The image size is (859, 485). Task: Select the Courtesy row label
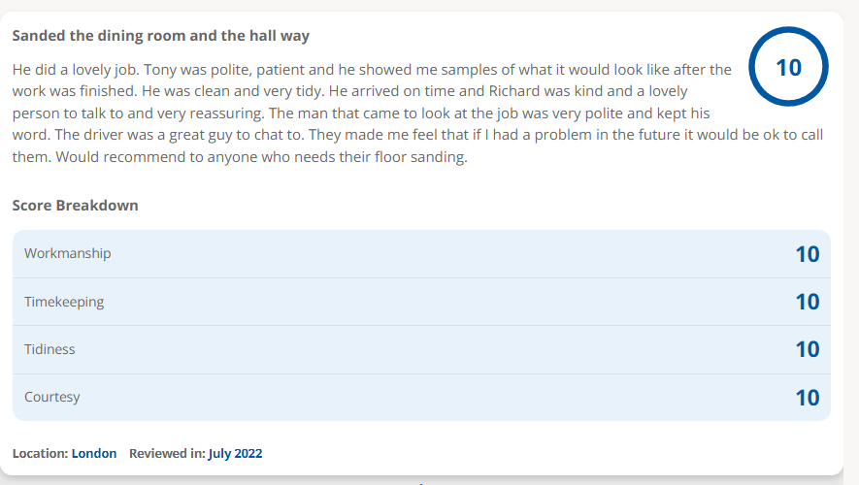(52, 397)
